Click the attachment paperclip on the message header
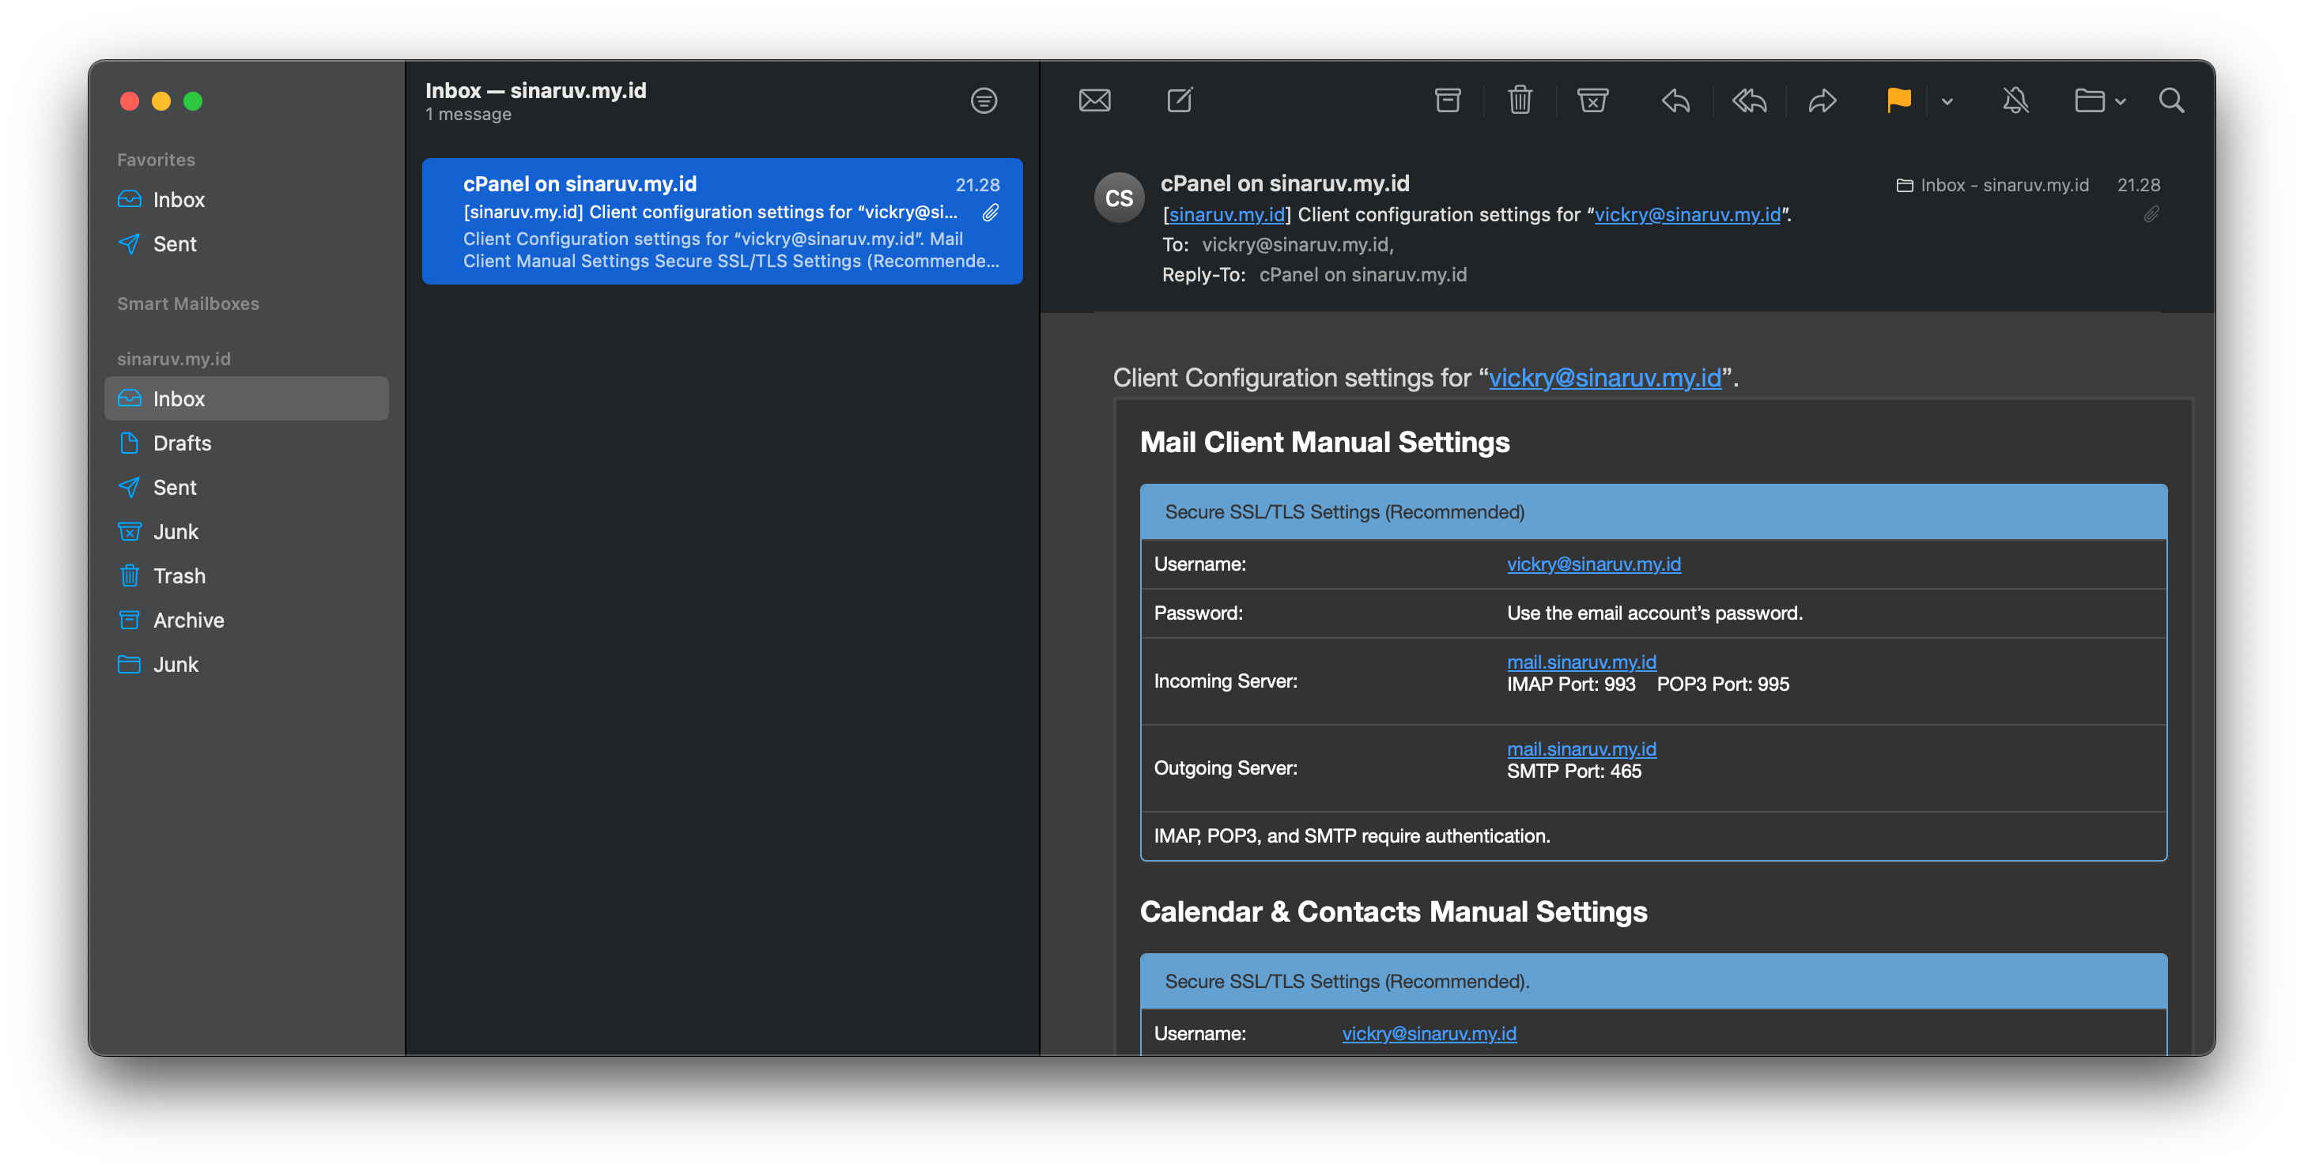 [x=2151, y=213]
